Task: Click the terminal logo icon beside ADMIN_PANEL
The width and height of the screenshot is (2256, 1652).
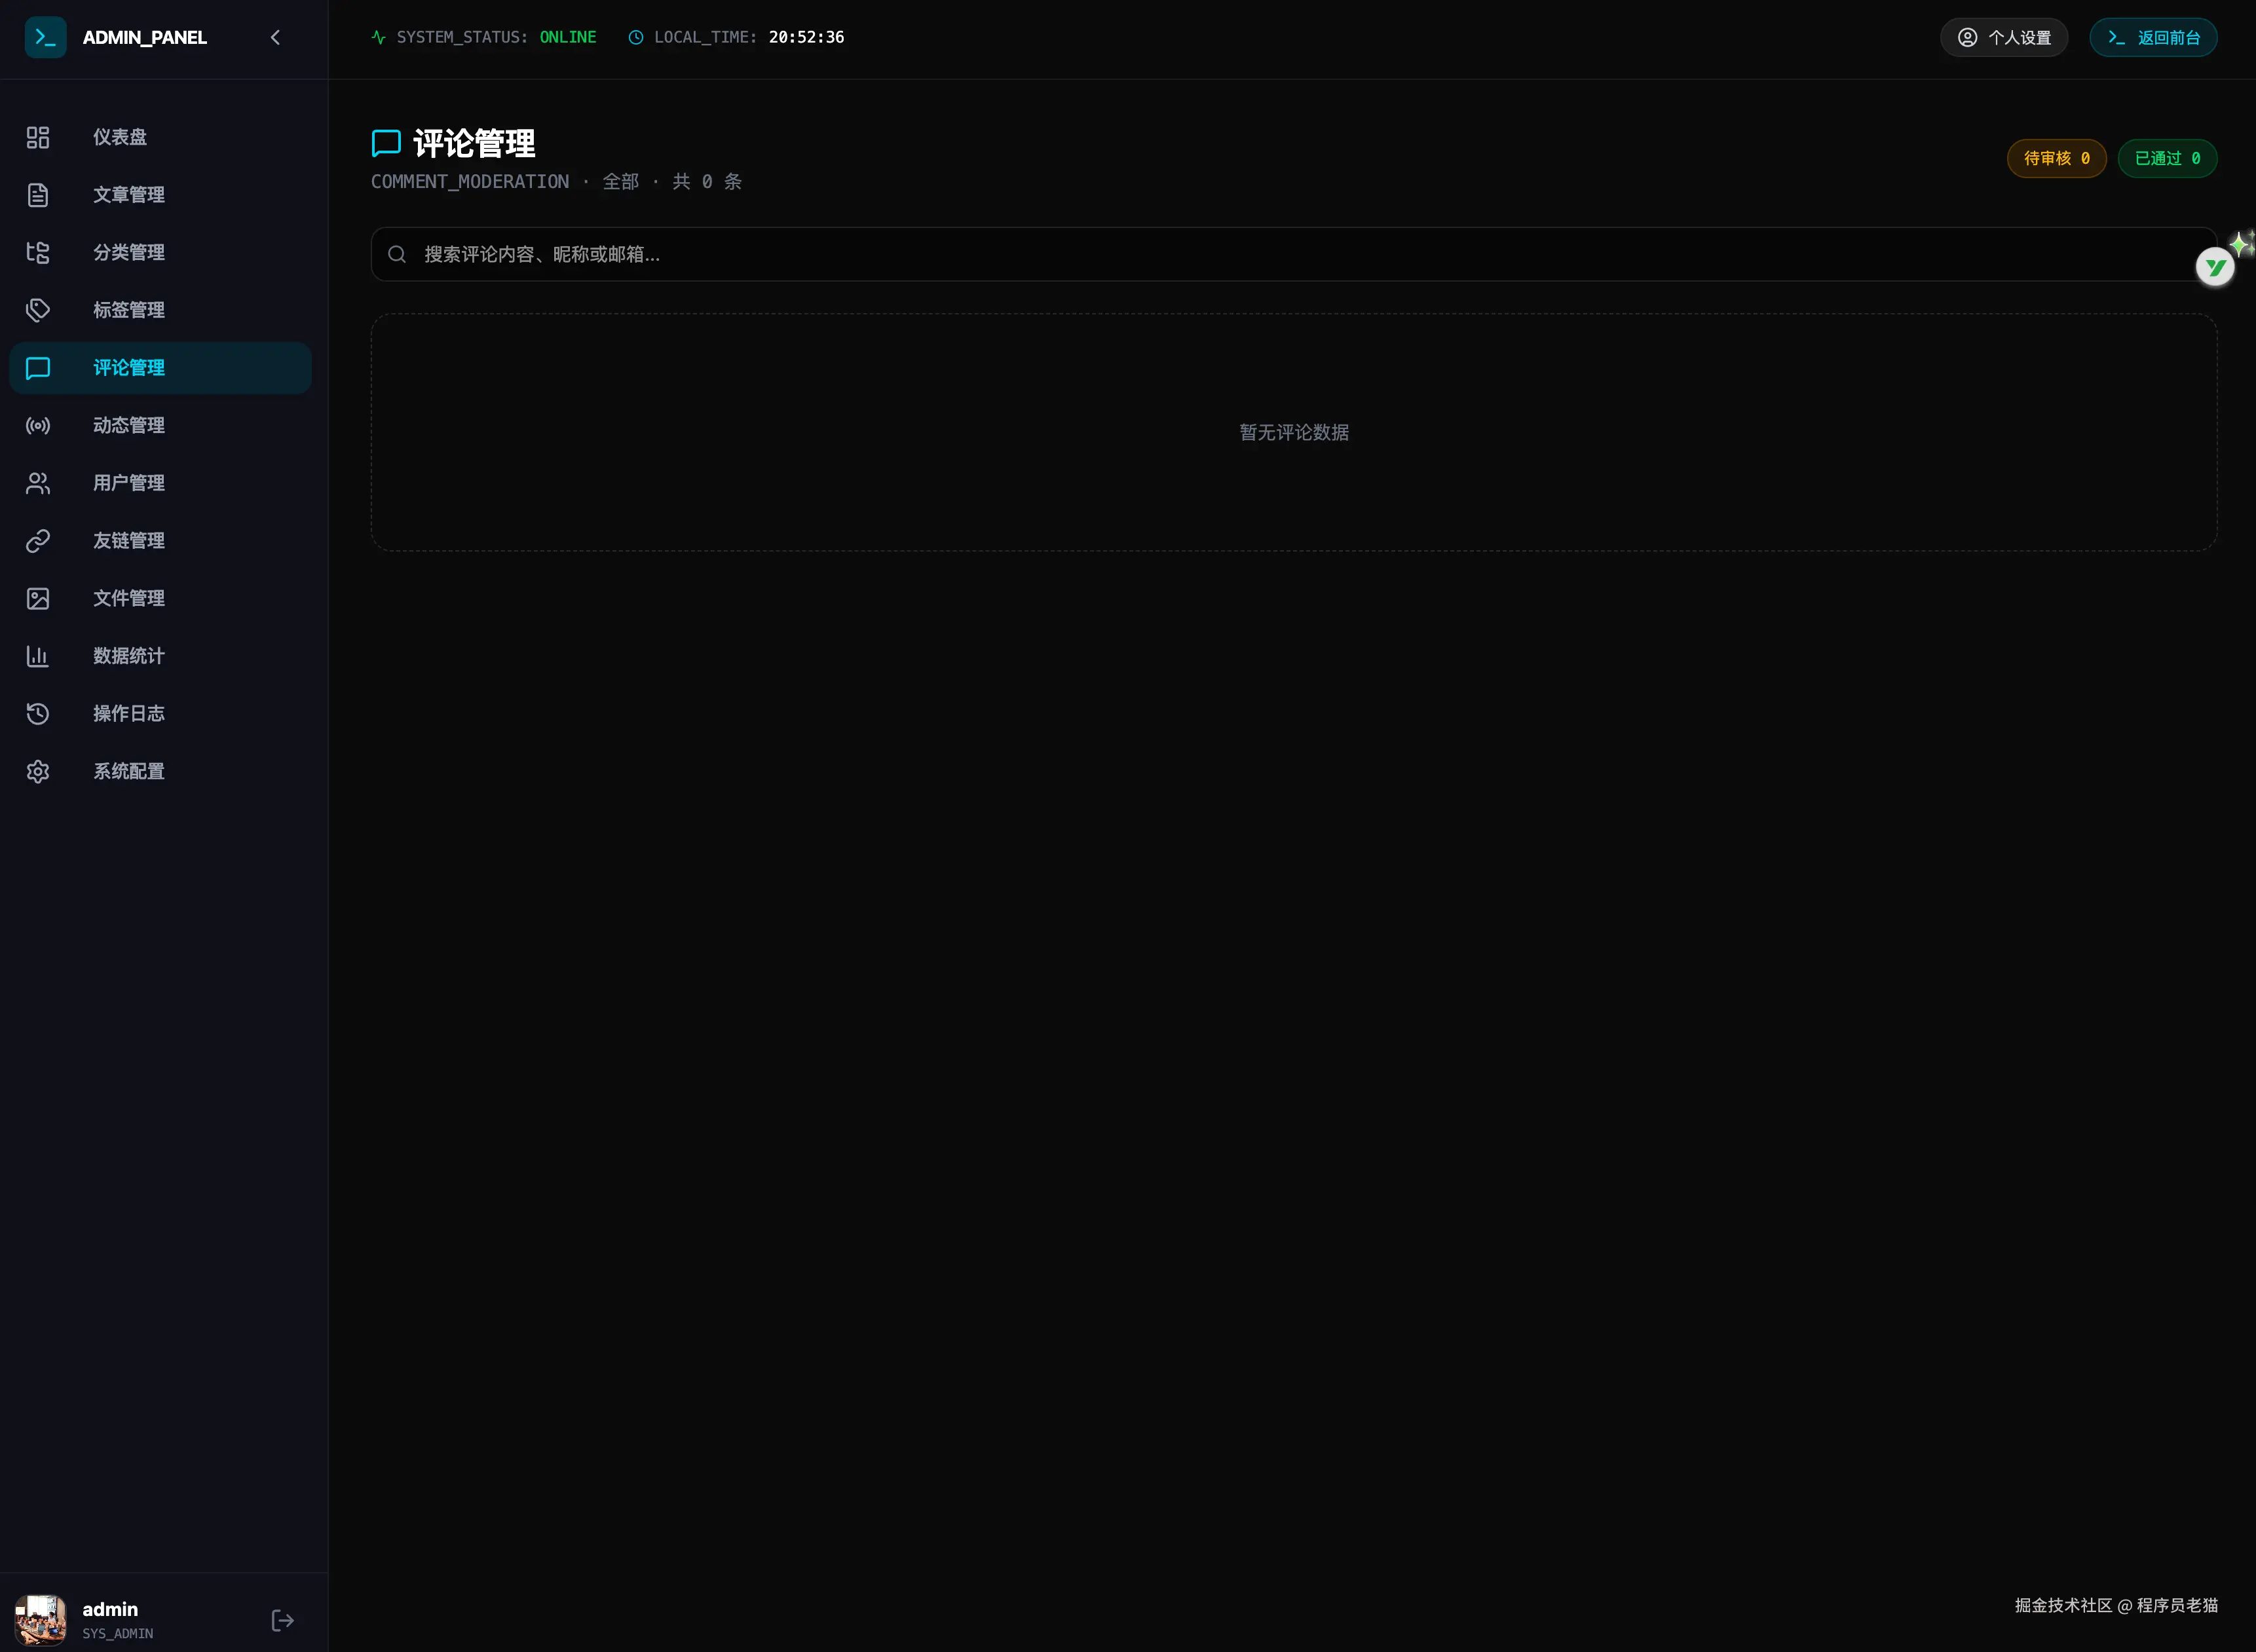Action: [45, 37]
